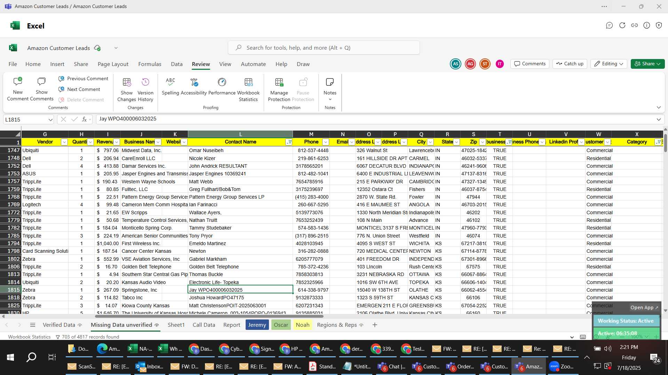
Task: Open the info about this tab icon
Action: (x=647, y=25)
